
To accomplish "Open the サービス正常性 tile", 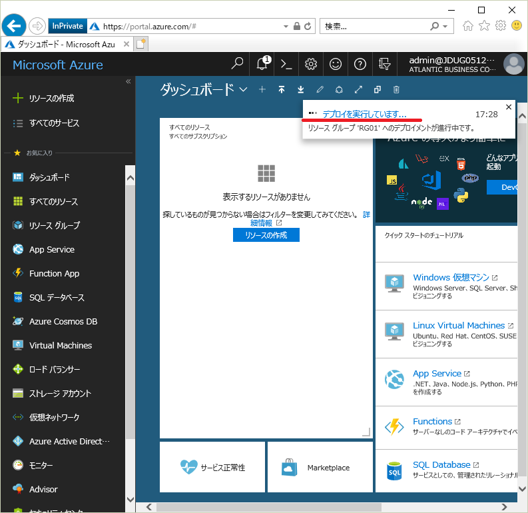I will click(x=212, y=467).
